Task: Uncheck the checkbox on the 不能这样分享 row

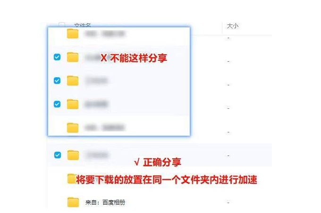Action: pyautogui.click(x=57, y=57)
